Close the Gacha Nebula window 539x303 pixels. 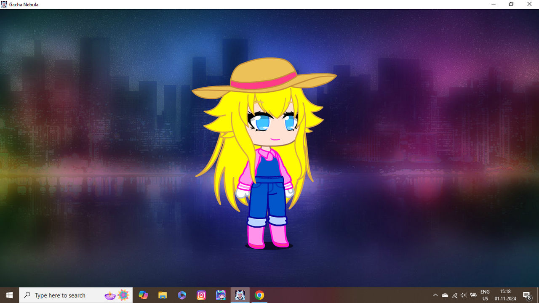[x=530, y=4]
